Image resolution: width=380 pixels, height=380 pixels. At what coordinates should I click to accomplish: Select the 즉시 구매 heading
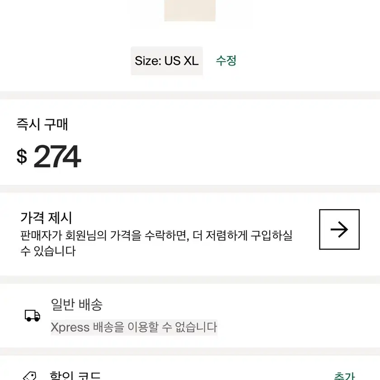42,124
